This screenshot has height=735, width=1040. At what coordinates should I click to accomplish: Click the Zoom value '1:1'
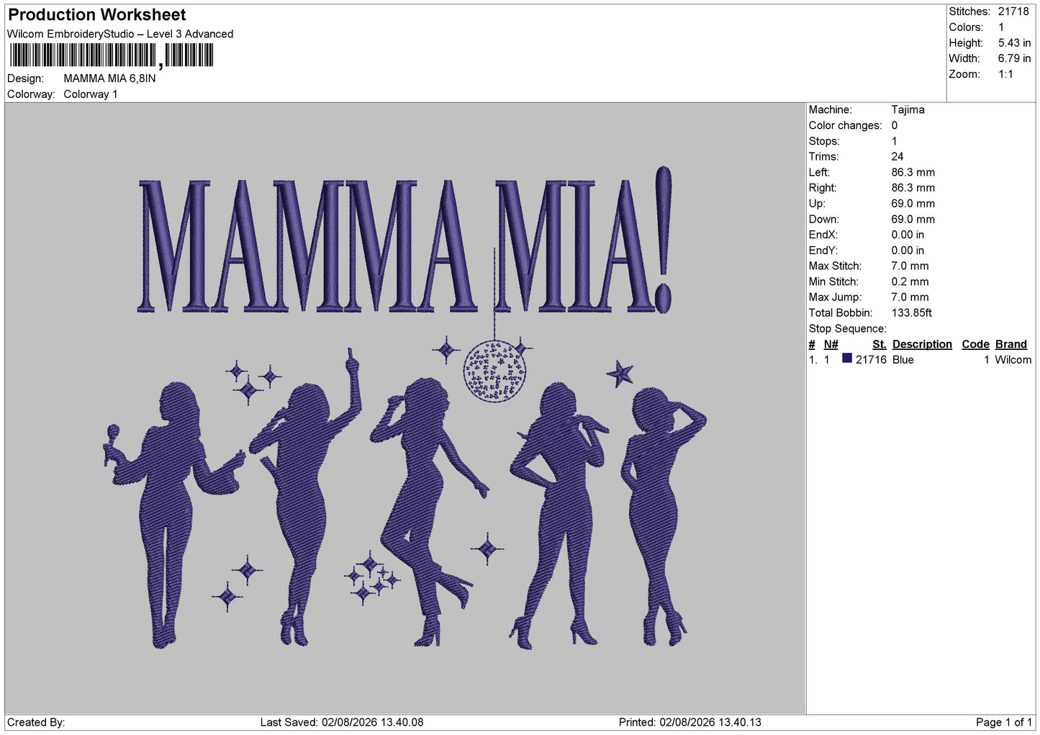click(x=1005, y=74)
